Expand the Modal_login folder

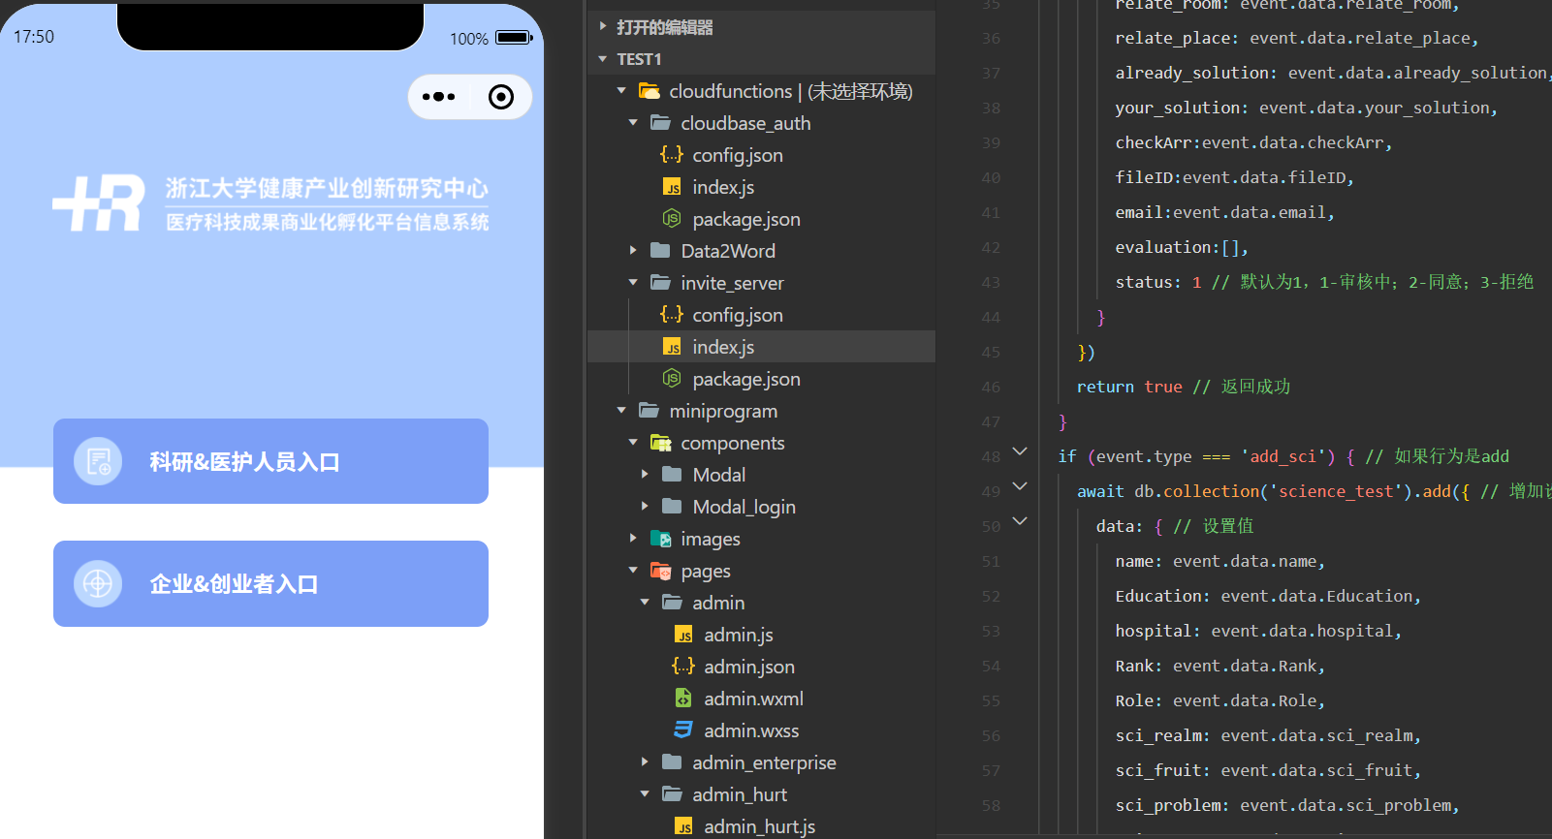point(645,507)
